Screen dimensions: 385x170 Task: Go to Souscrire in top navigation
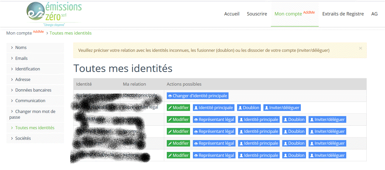coord(257,14)
